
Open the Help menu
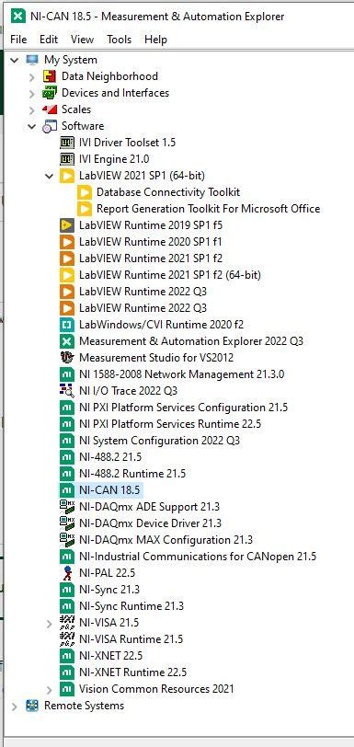(x=155, y=39)
